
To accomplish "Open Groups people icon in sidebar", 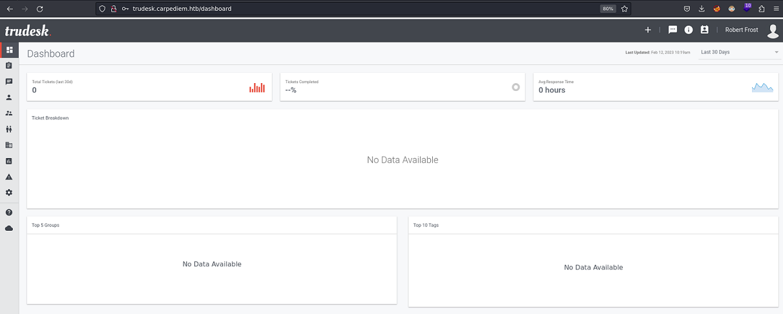I will click(x=9, y=113).
